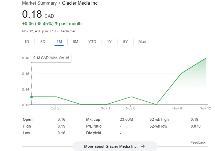Show the Max time range

[142, 42]
